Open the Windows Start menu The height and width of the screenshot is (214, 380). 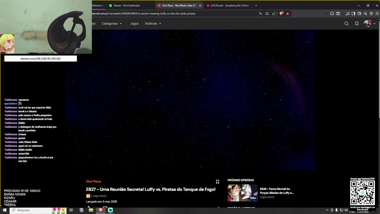(4, 210)
